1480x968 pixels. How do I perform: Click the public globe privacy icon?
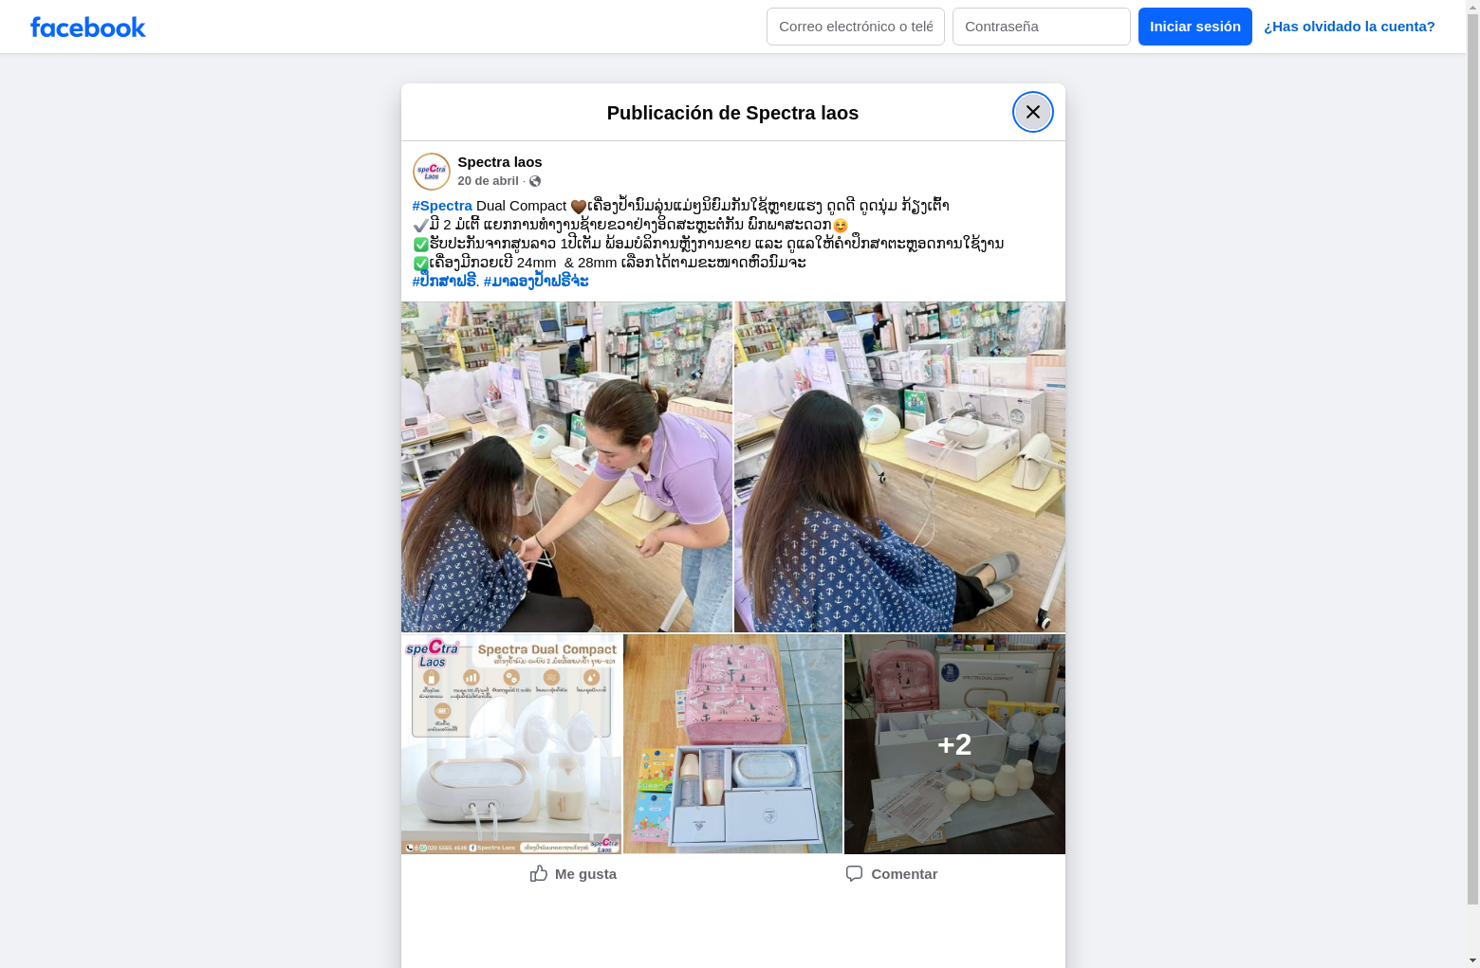[x=535, y=181]
